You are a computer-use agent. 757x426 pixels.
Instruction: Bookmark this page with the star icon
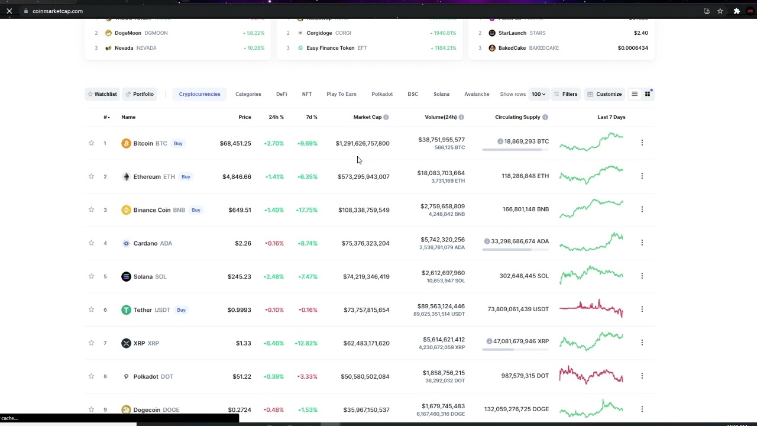point(720,11)
